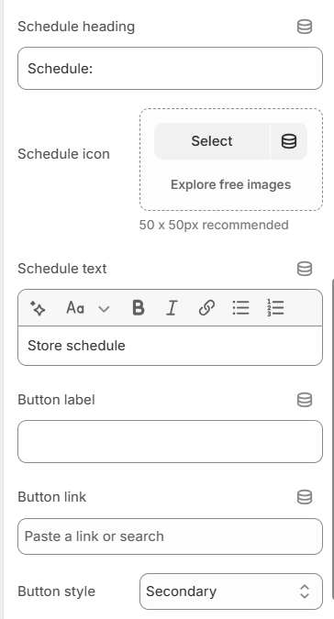Connect dynamic source for Button link

coord(305,497)
